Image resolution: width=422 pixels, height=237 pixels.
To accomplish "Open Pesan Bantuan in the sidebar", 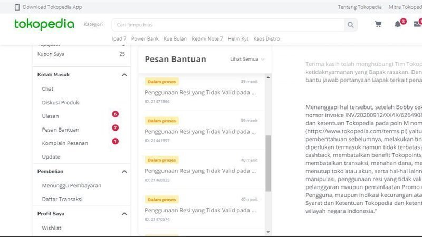I will pos(61,130).
